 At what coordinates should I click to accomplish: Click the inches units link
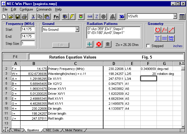click(178, 46)
